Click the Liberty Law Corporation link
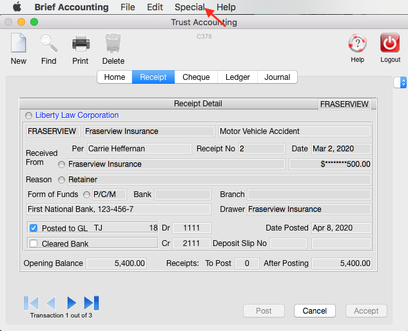 pos(77,115)
